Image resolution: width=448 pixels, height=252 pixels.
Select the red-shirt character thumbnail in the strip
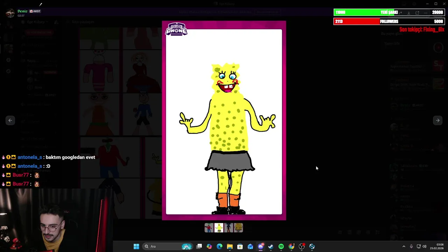click(209, 228)
